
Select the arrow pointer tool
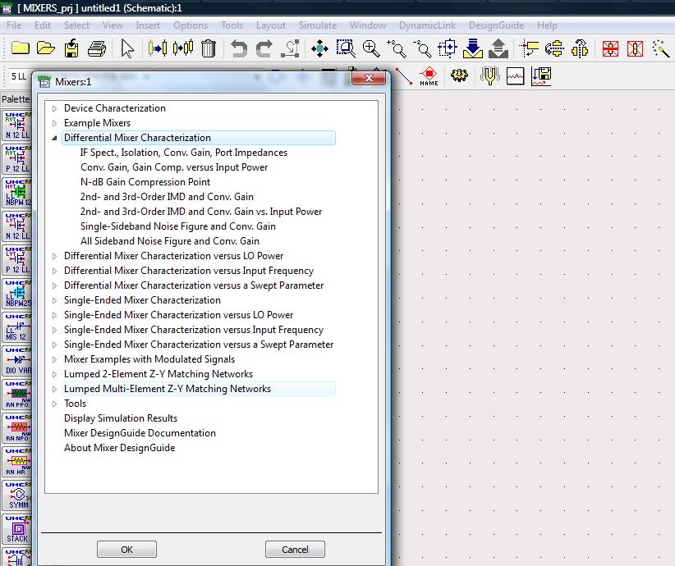127,48
